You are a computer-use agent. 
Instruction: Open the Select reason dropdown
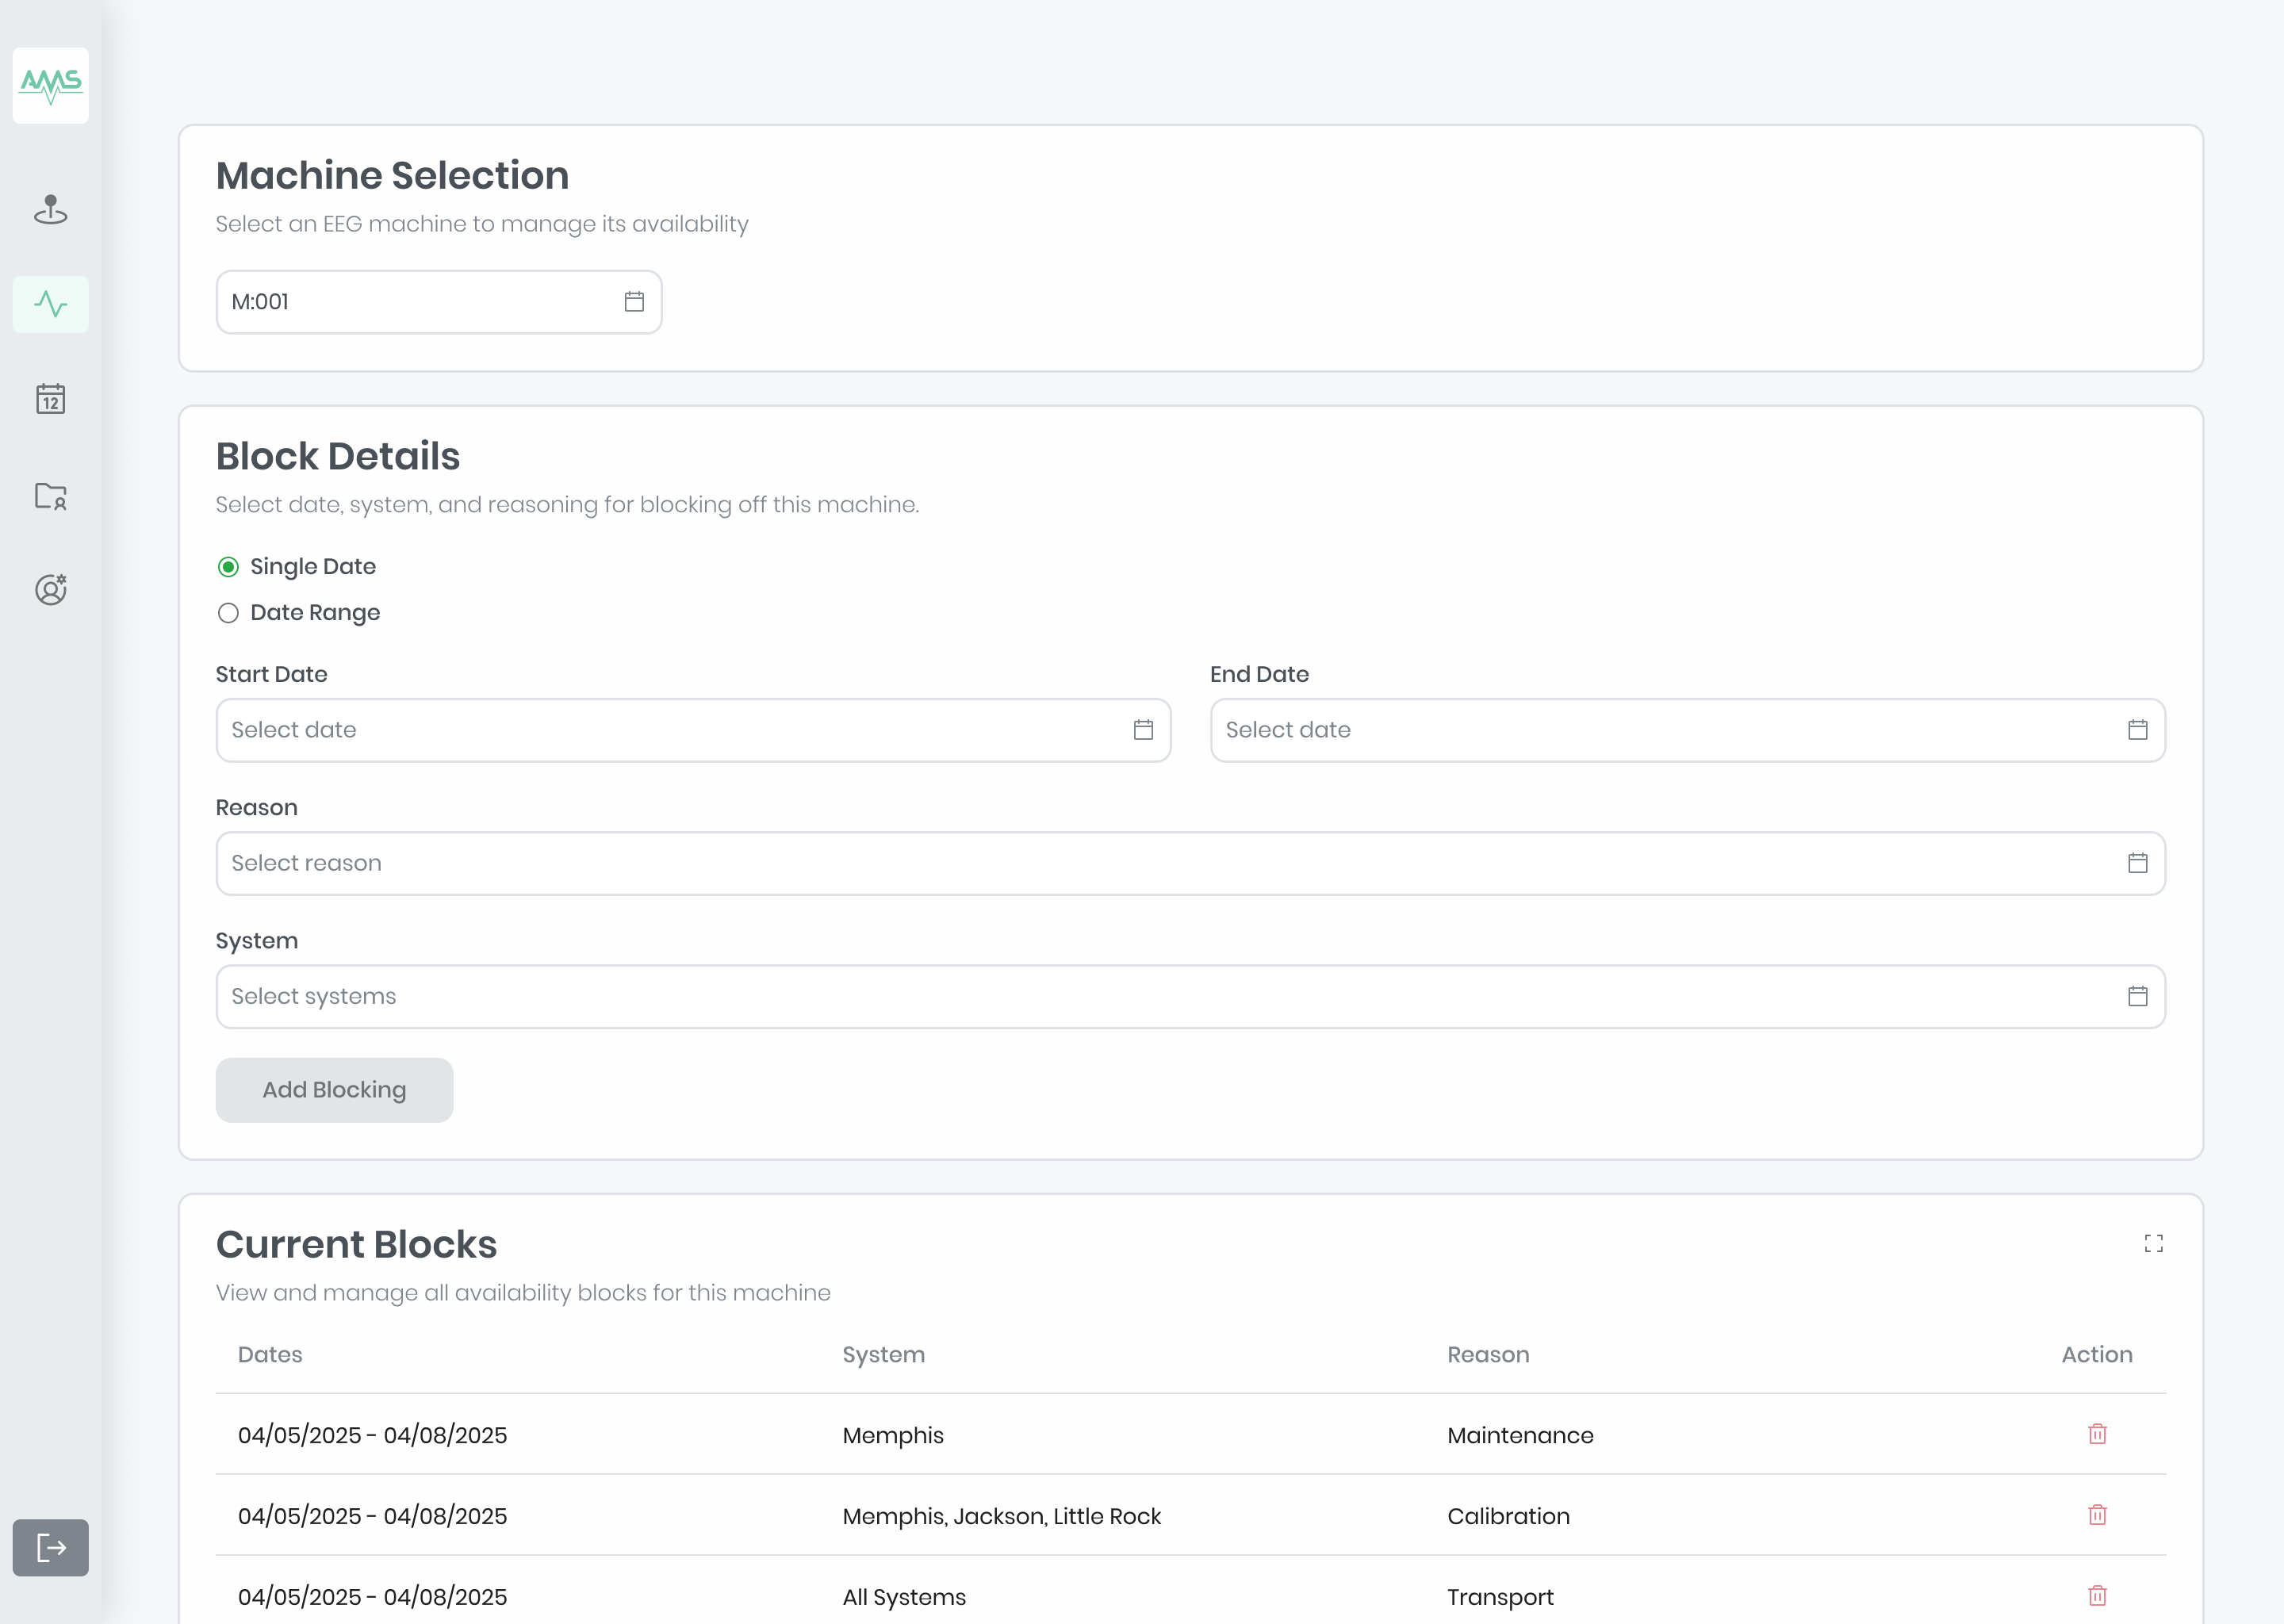tap(1190, 863)
